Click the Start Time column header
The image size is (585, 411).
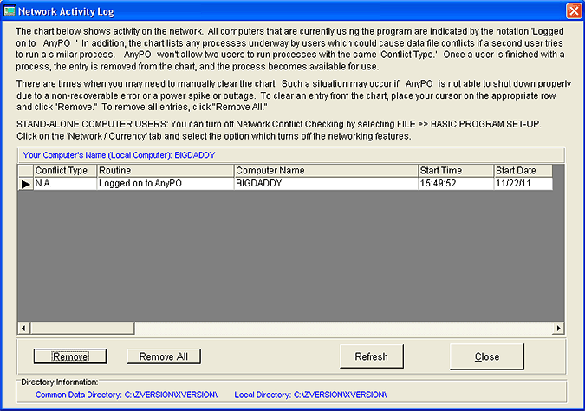tap(456, 171)
